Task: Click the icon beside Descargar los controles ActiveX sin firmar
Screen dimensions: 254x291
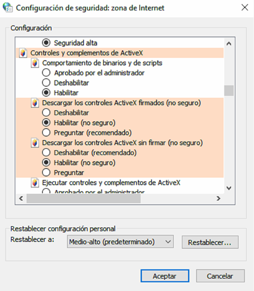Action: coord(35,143)
